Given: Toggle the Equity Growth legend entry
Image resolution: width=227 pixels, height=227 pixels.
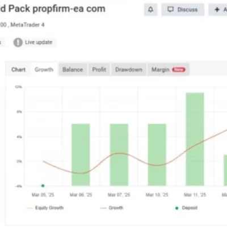Looking at the screenshot, I should tap(45, 208).
